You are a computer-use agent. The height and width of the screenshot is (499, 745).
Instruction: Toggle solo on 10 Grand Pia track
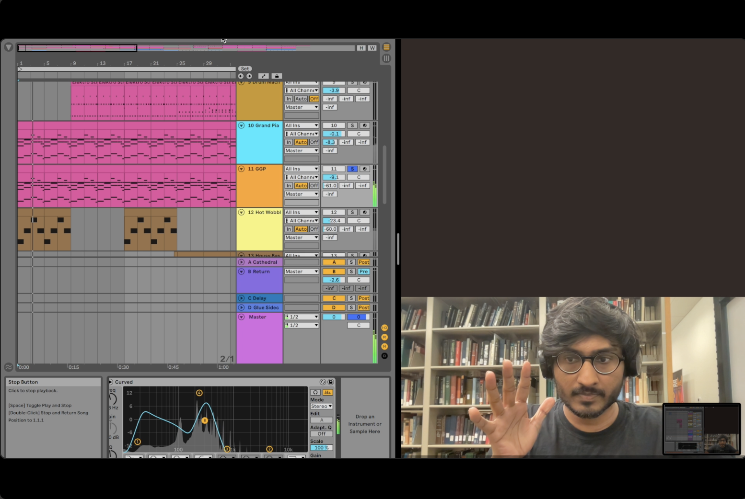352,125
